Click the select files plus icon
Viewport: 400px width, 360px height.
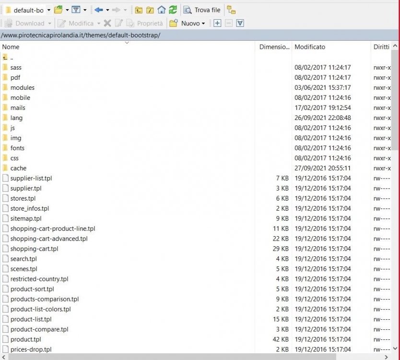coord(217,23)
